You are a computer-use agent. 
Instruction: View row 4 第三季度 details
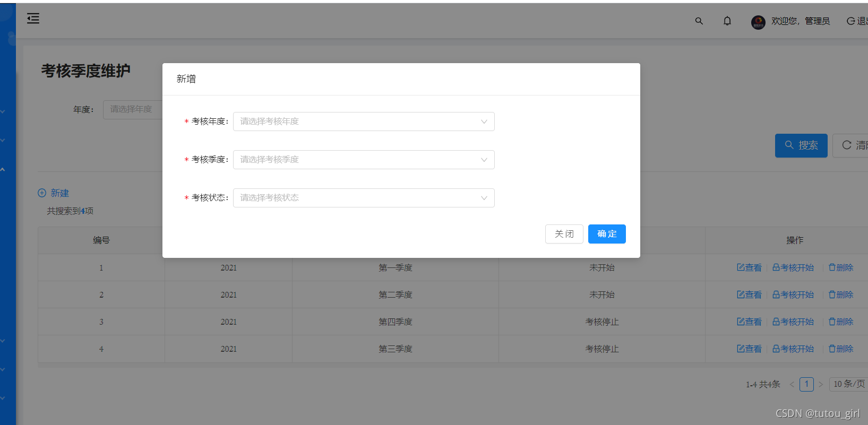tap(749, 349)
